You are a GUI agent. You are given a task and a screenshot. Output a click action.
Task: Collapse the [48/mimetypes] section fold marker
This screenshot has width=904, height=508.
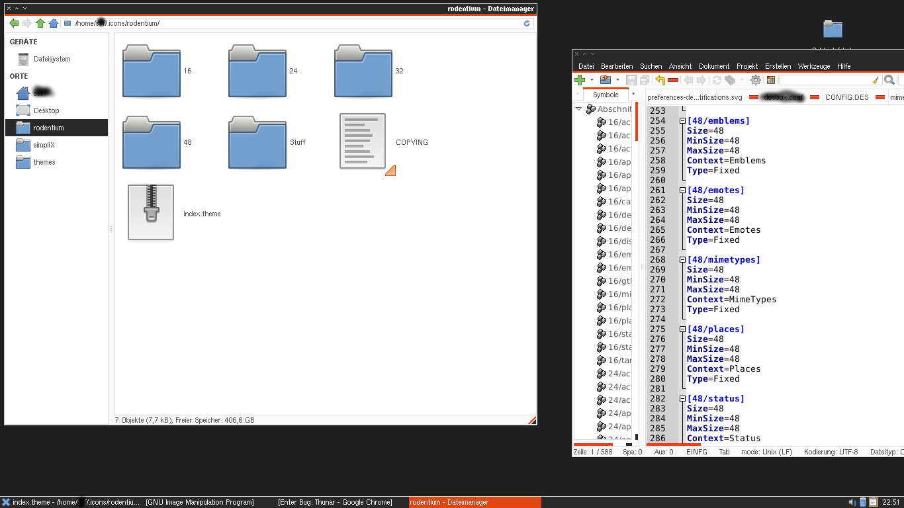click(682, 260)
